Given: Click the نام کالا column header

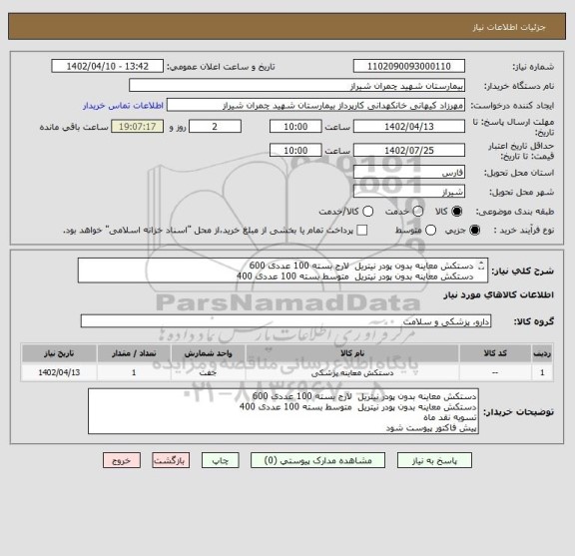Looking at the screenshot, I should [352, 353].
